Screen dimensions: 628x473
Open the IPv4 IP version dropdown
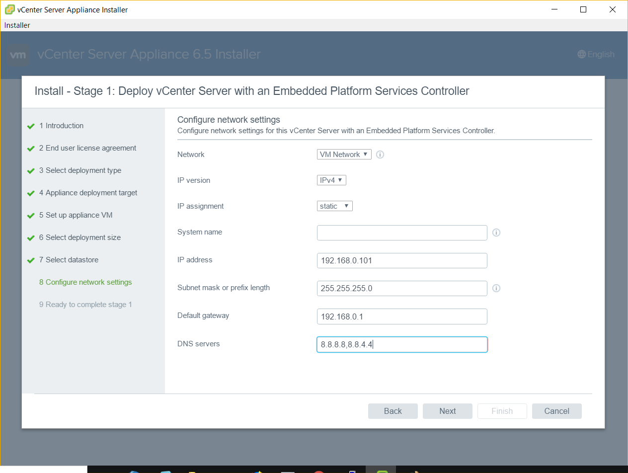331,180
